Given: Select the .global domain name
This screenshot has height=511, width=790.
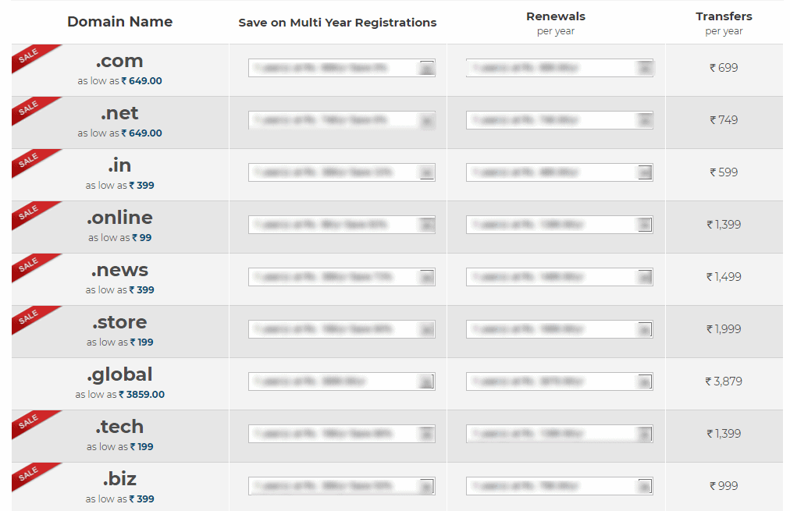Looking at the screenshot, I should pyautogui.click(x=119, y=374).
